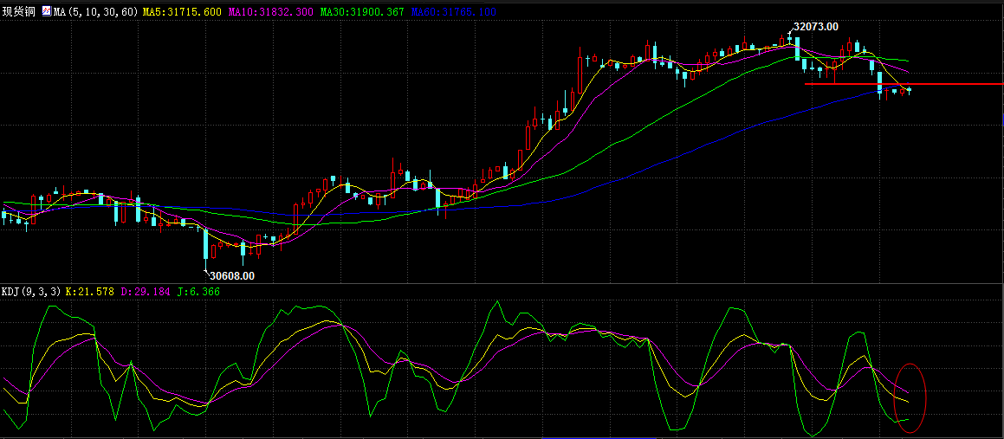Click the 32073.00 high price label
This screenshot has width=1004, height=439.
click(x=815, y=27)
